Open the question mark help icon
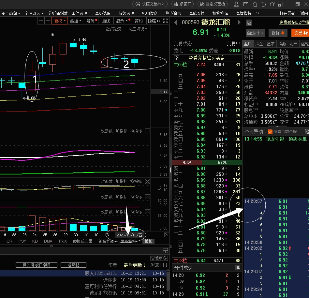Image resolution: width=309 pixels, height=298 pixels. [x=176, y=58]
